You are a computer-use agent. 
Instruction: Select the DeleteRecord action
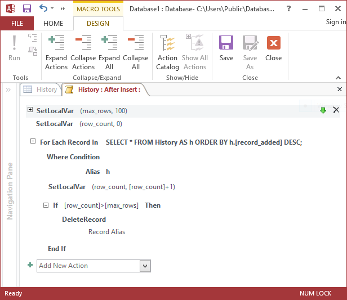click(x=84, y=220)
